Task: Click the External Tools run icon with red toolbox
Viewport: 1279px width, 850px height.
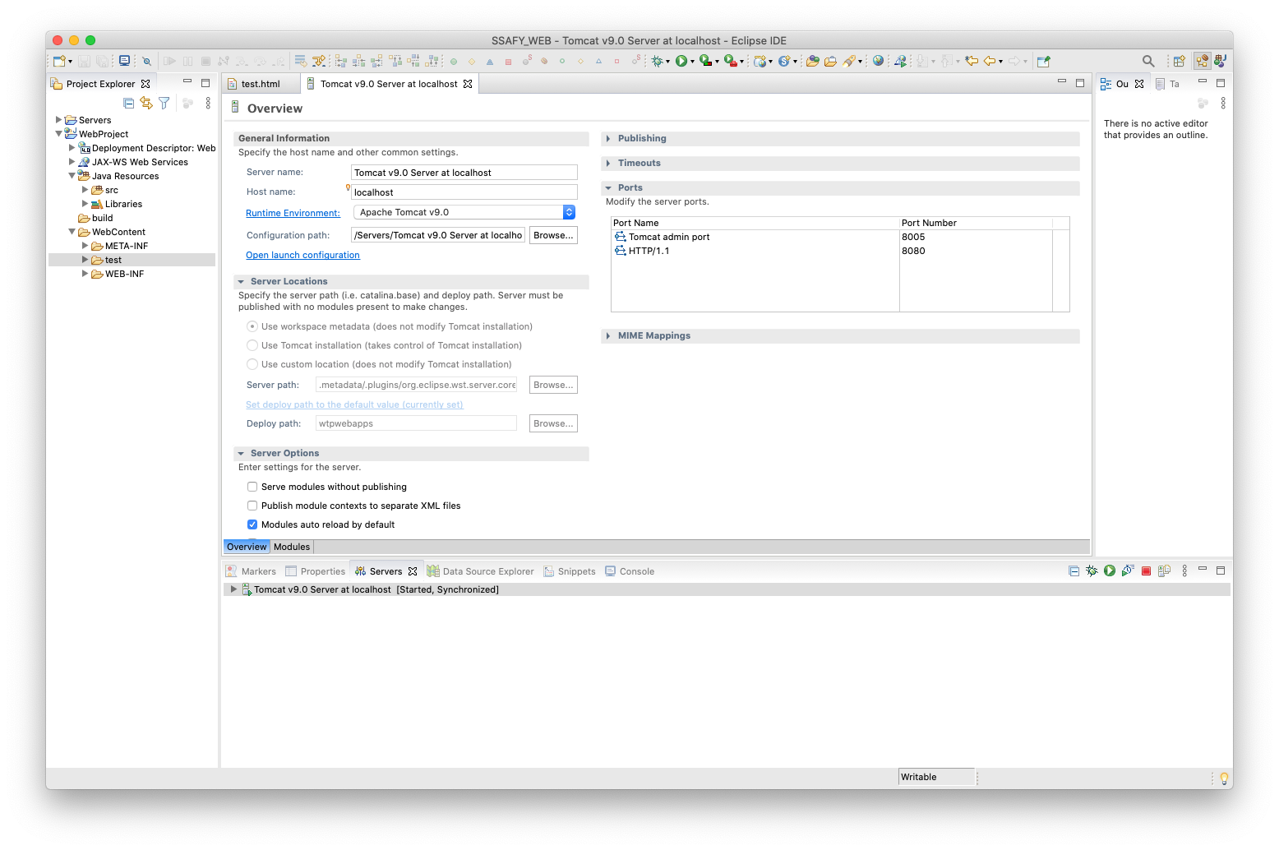Action: coord(730,61)
